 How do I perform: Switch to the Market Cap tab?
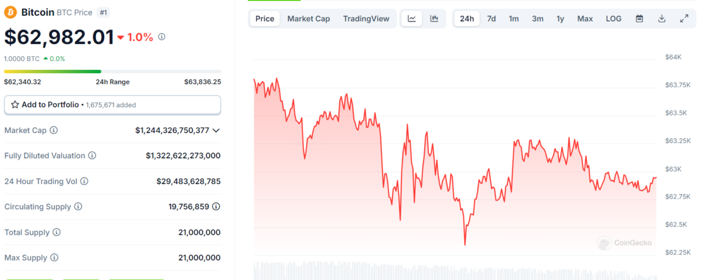coord(308,19)
